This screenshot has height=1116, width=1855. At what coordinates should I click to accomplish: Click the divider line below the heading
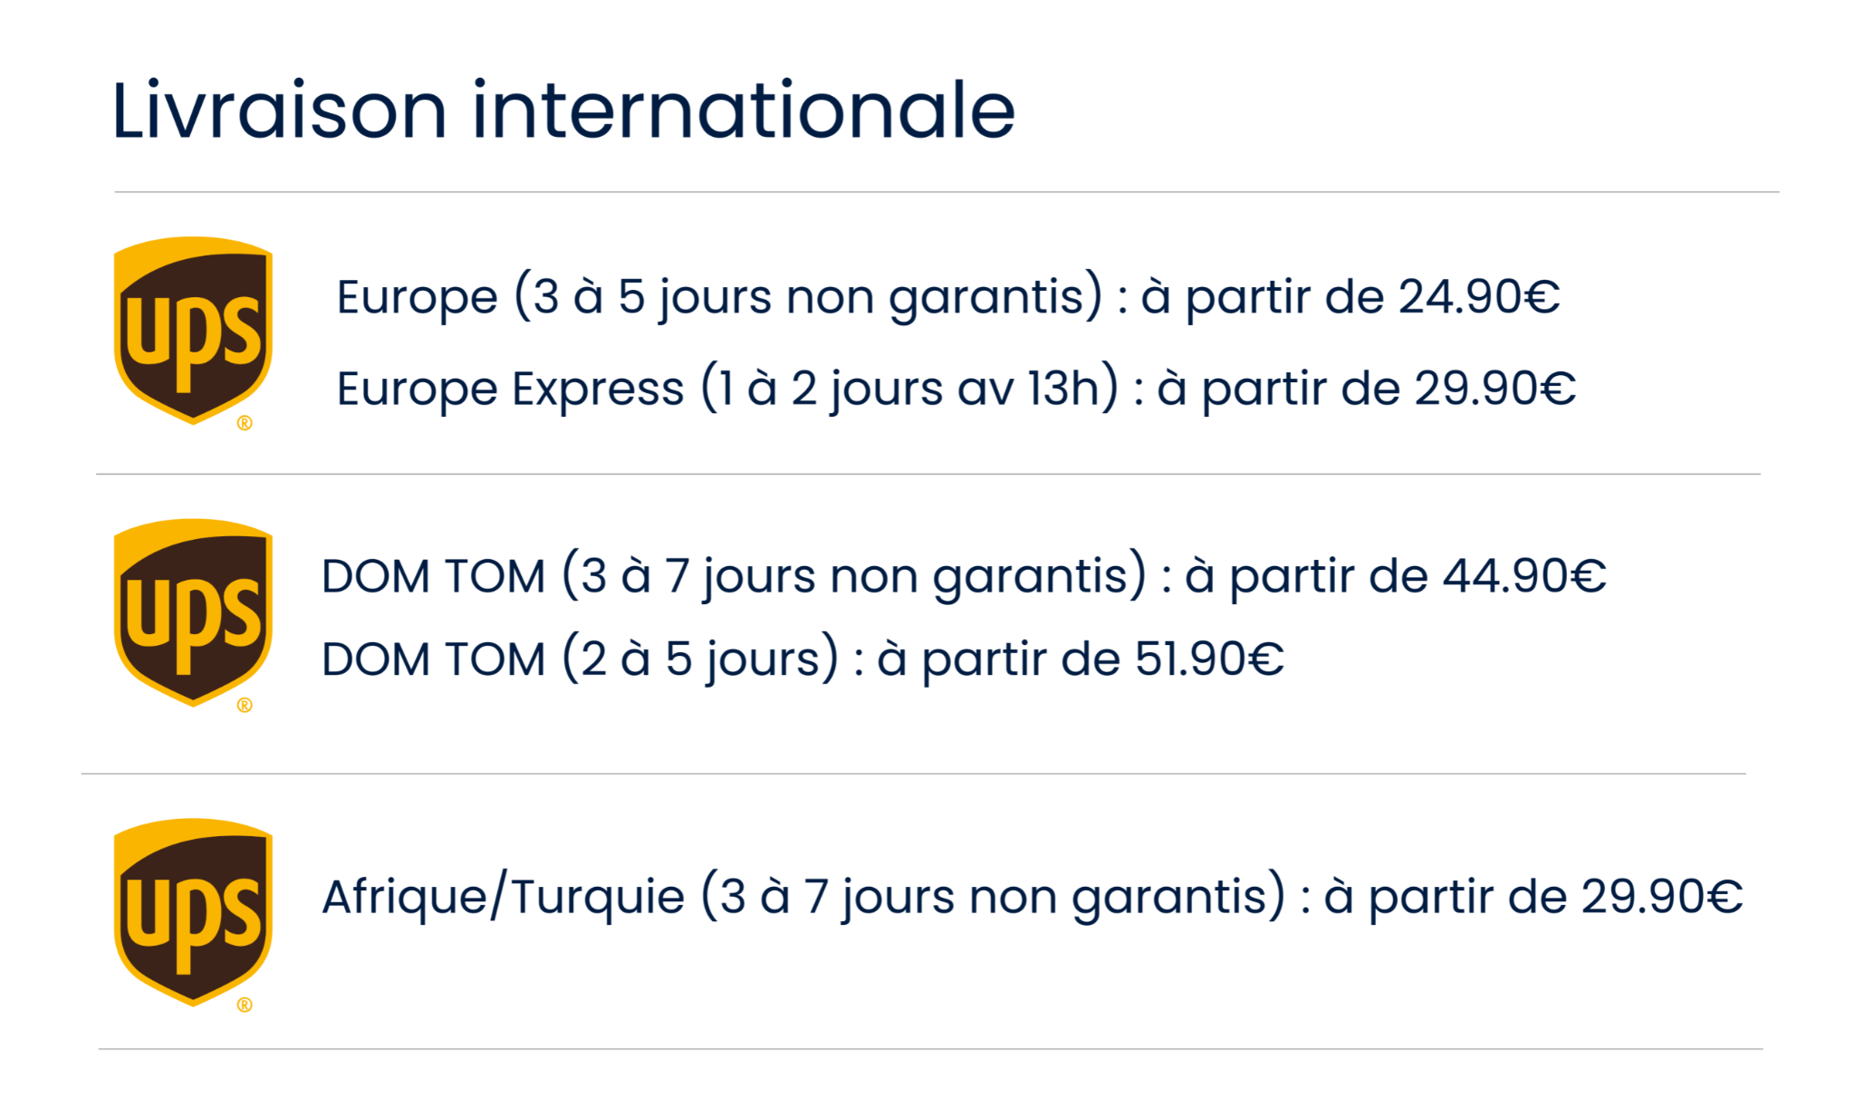point(947,192)
